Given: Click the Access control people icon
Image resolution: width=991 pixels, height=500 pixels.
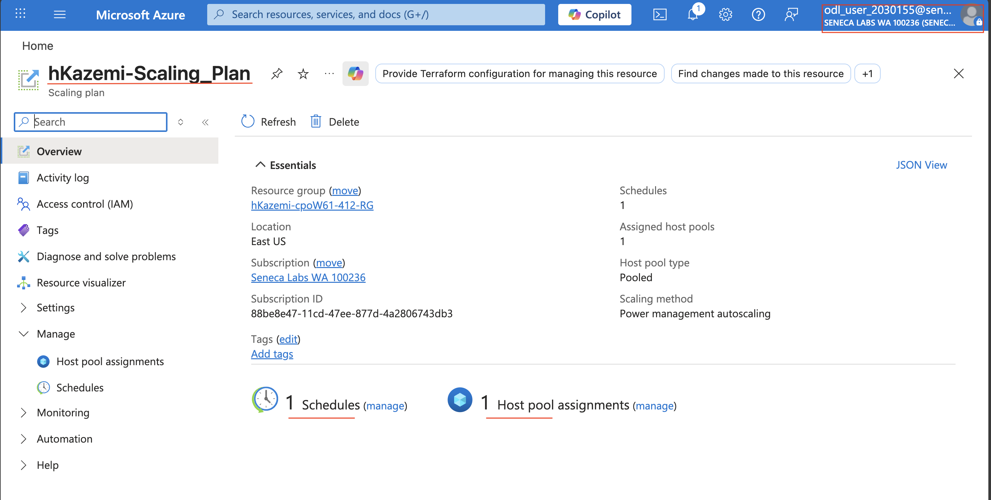Looking at the screenshot, I should (x=23, y=204).
